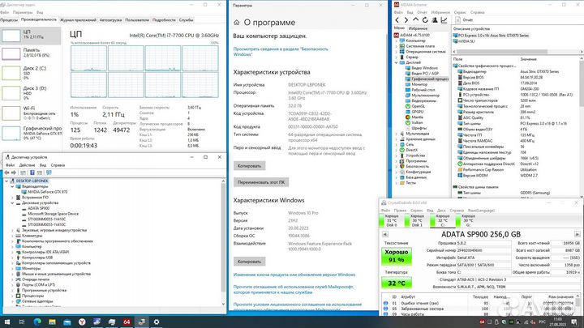
Task: Select OpenGL item in AIDA64 tree
Action: (418, 106)
